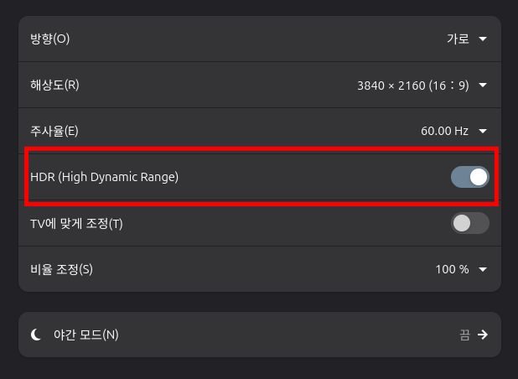Image resolution: width=518 pixels, height=379 pixels.
Task: Disable the HDR (High Dynamic Range) switch
Action: pos(469,177)
